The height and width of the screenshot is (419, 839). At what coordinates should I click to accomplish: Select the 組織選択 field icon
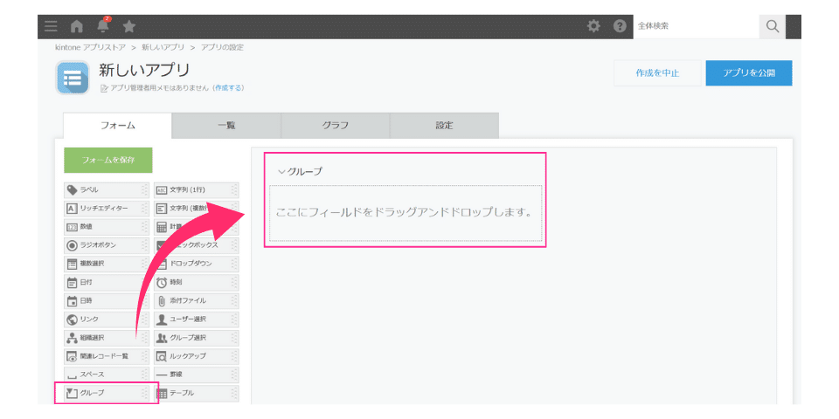pos(72,337)
